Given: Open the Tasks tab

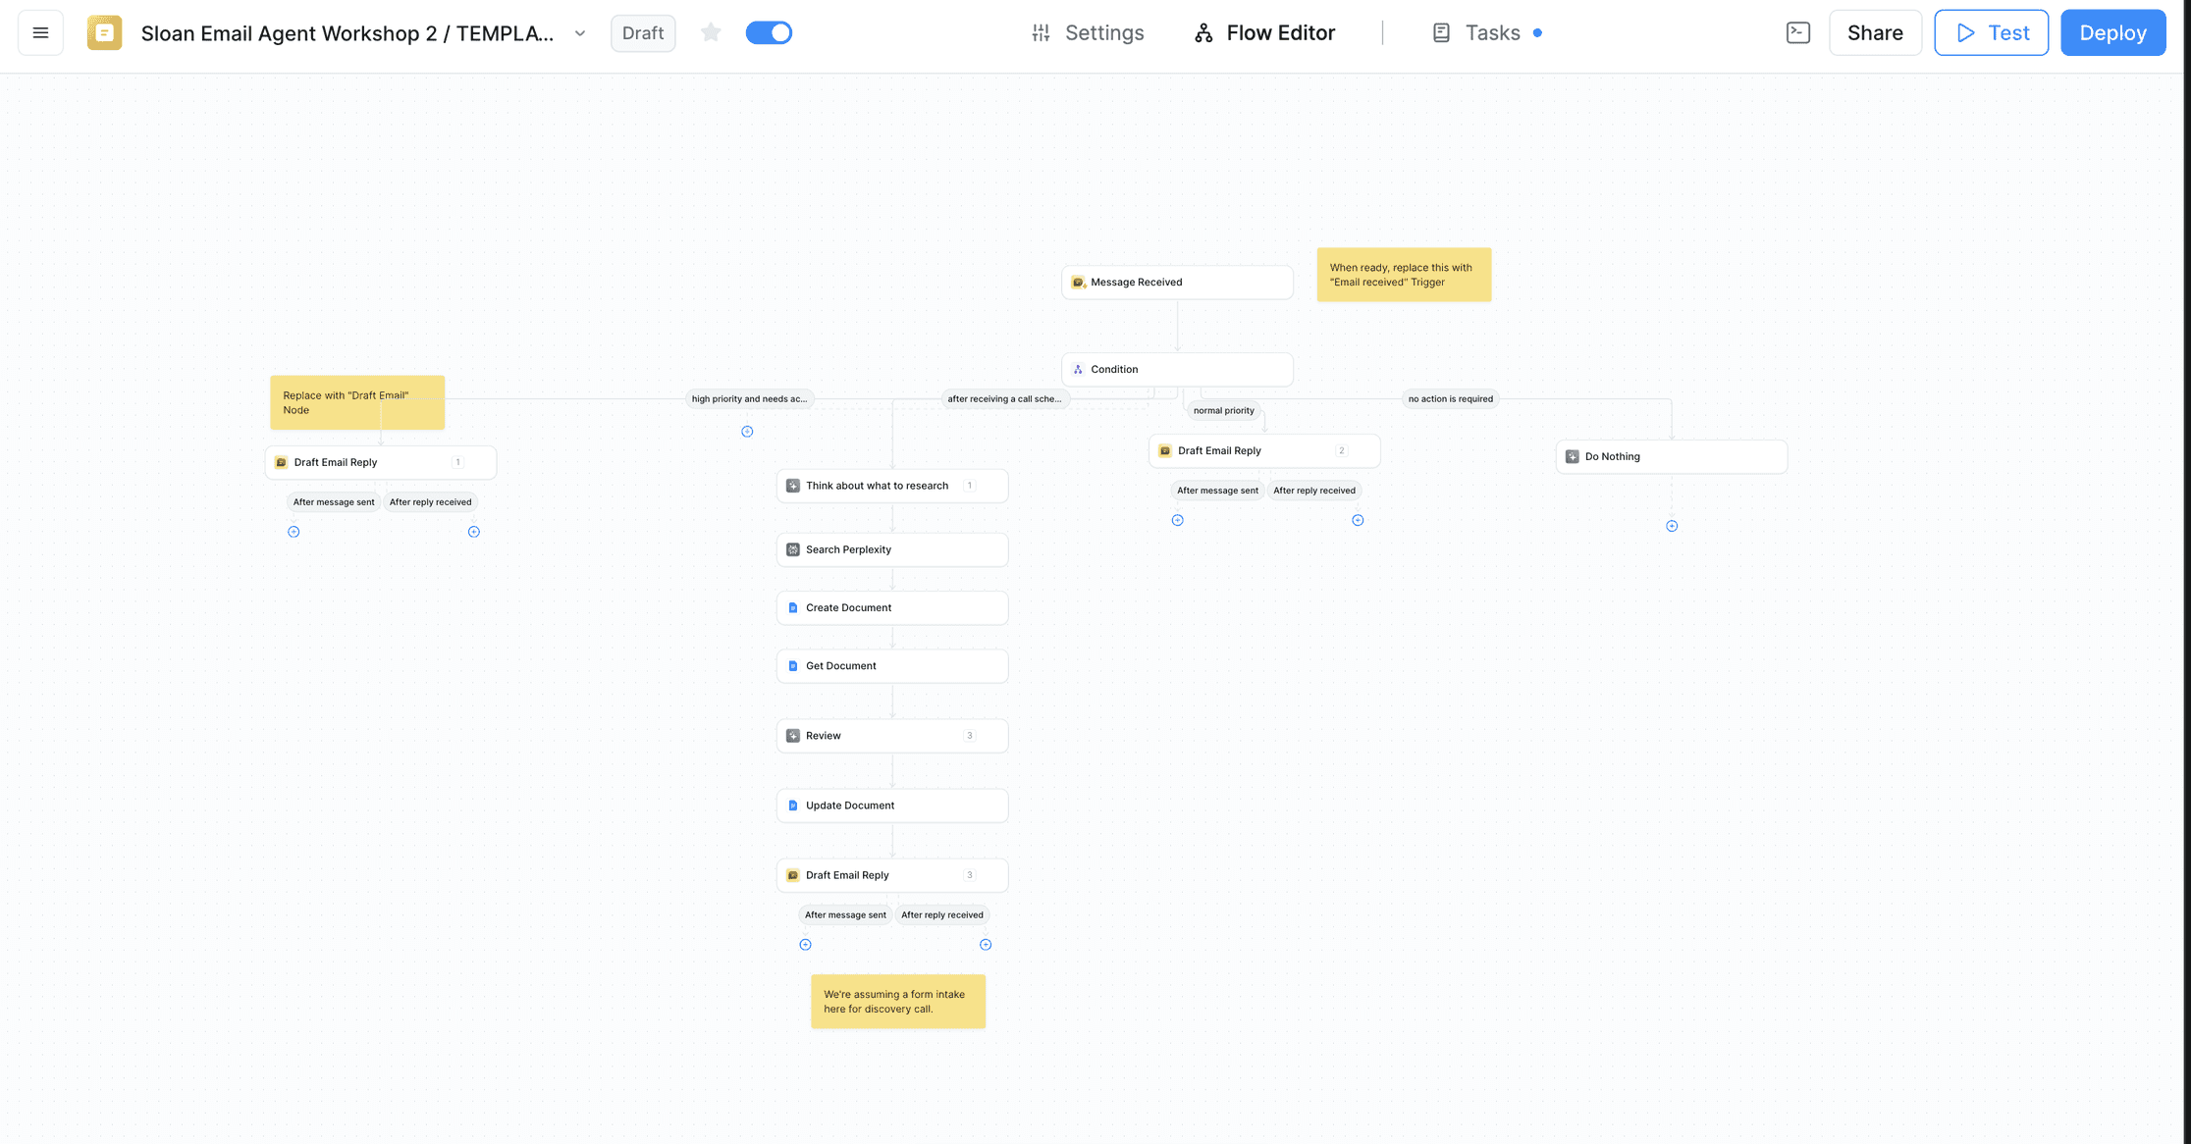Looking at the screenshot, I should (1486, 32).
